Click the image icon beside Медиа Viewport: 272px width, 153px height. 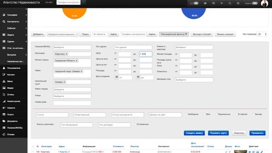coord(4,88)
